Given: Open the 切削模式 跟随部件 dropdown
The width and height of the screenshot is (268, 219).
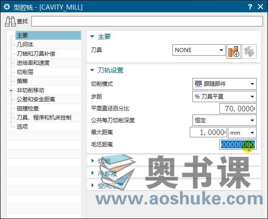Looking at the screenshot, I should tap(224, 84).
